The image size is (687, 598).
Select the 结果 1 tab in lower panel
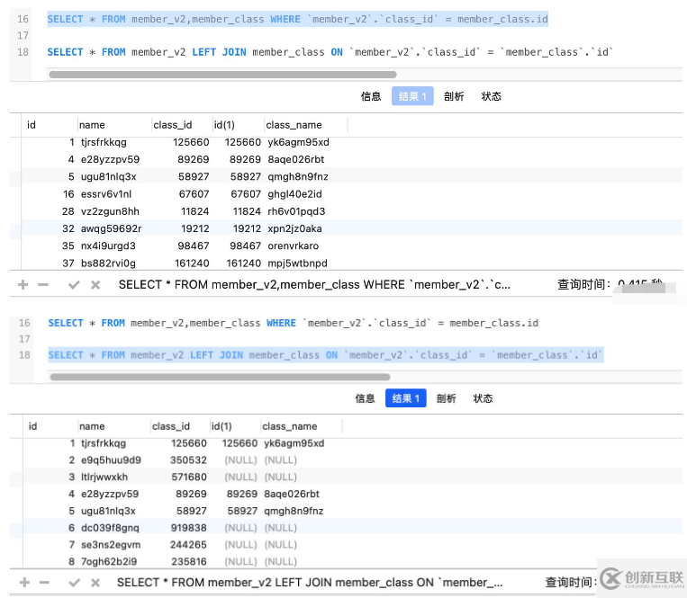405,398
